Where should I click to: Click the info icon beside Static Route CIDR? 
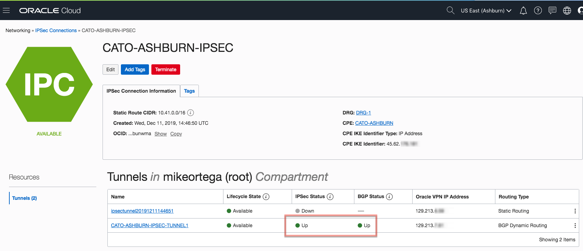pyautogui.click(x=191, y=113)
